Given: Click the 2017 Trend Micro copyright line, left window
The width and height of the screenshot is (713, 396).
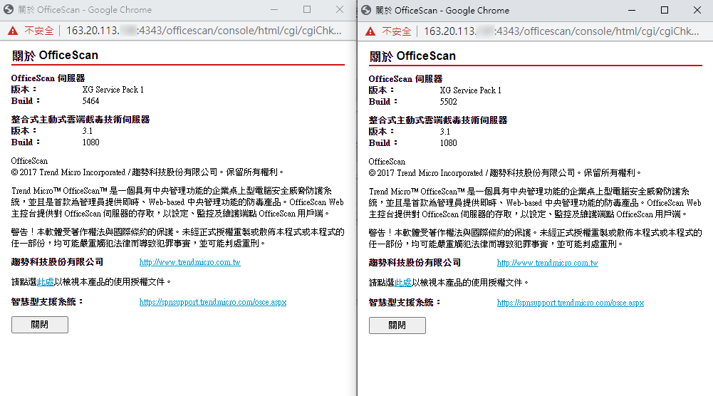Looking at the screenshot, I should (147, 172).
